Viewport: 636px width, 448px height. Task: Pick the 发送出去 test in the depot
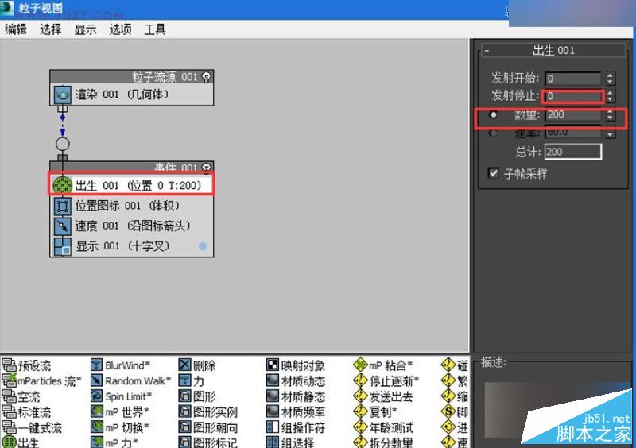383,396
